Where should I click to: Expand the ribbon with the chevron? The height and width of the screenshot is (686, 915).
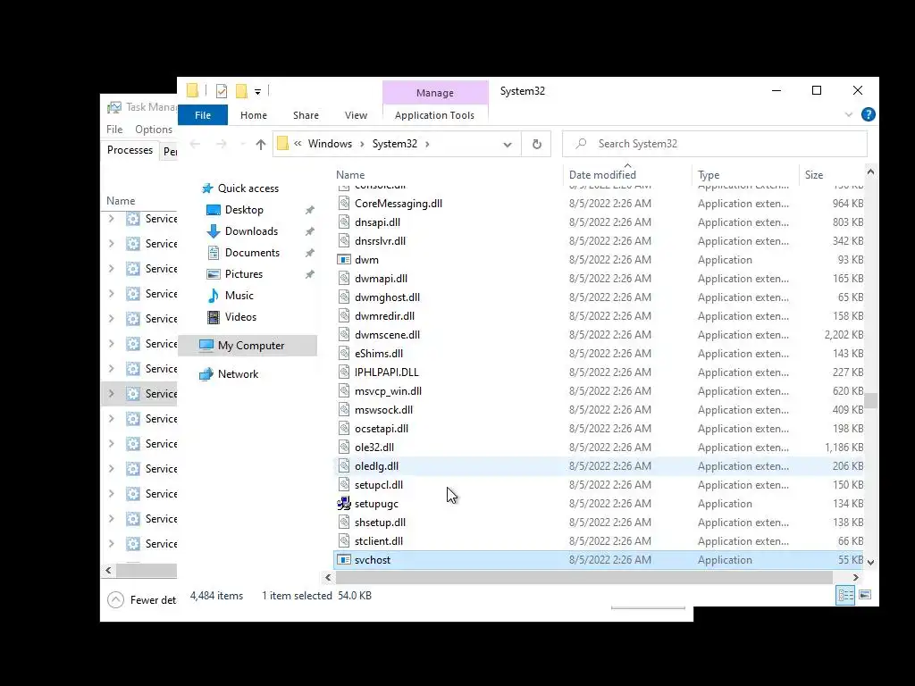[849, 115]
